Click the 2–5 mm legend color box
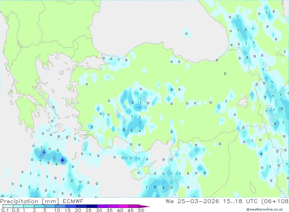This screenshot has height=212, width=289. click(x=39, y=206)
